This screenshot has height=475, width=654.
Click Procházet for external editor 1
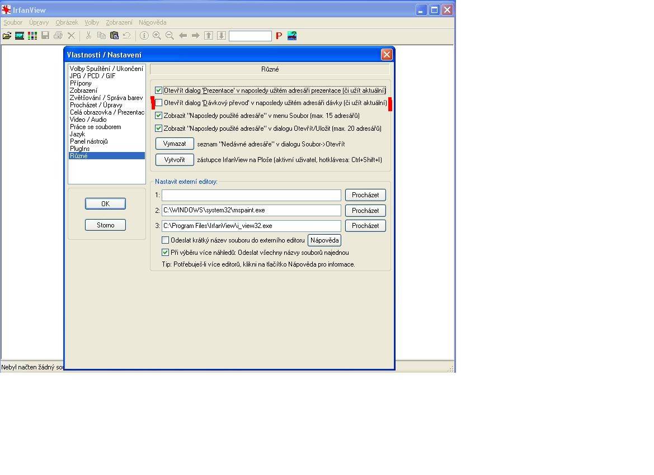(365, 195)
